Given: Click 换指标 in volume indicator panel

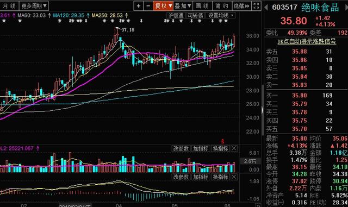Looking at the screenshot, I should (x=220, y=148).
